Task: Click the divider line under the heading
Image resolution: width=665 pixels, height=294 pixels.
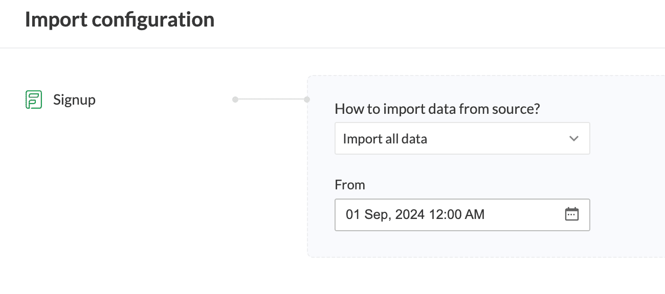Action: pos(332,48)
